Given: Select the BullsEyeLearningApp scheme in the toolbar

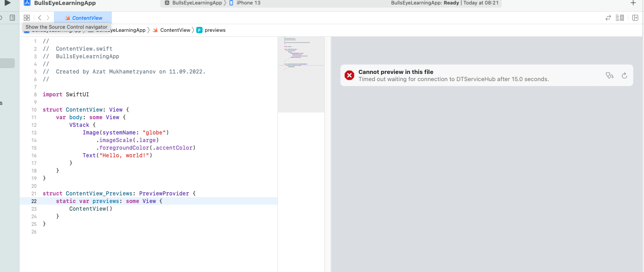Looking at the screenshot, I should 193,3.
